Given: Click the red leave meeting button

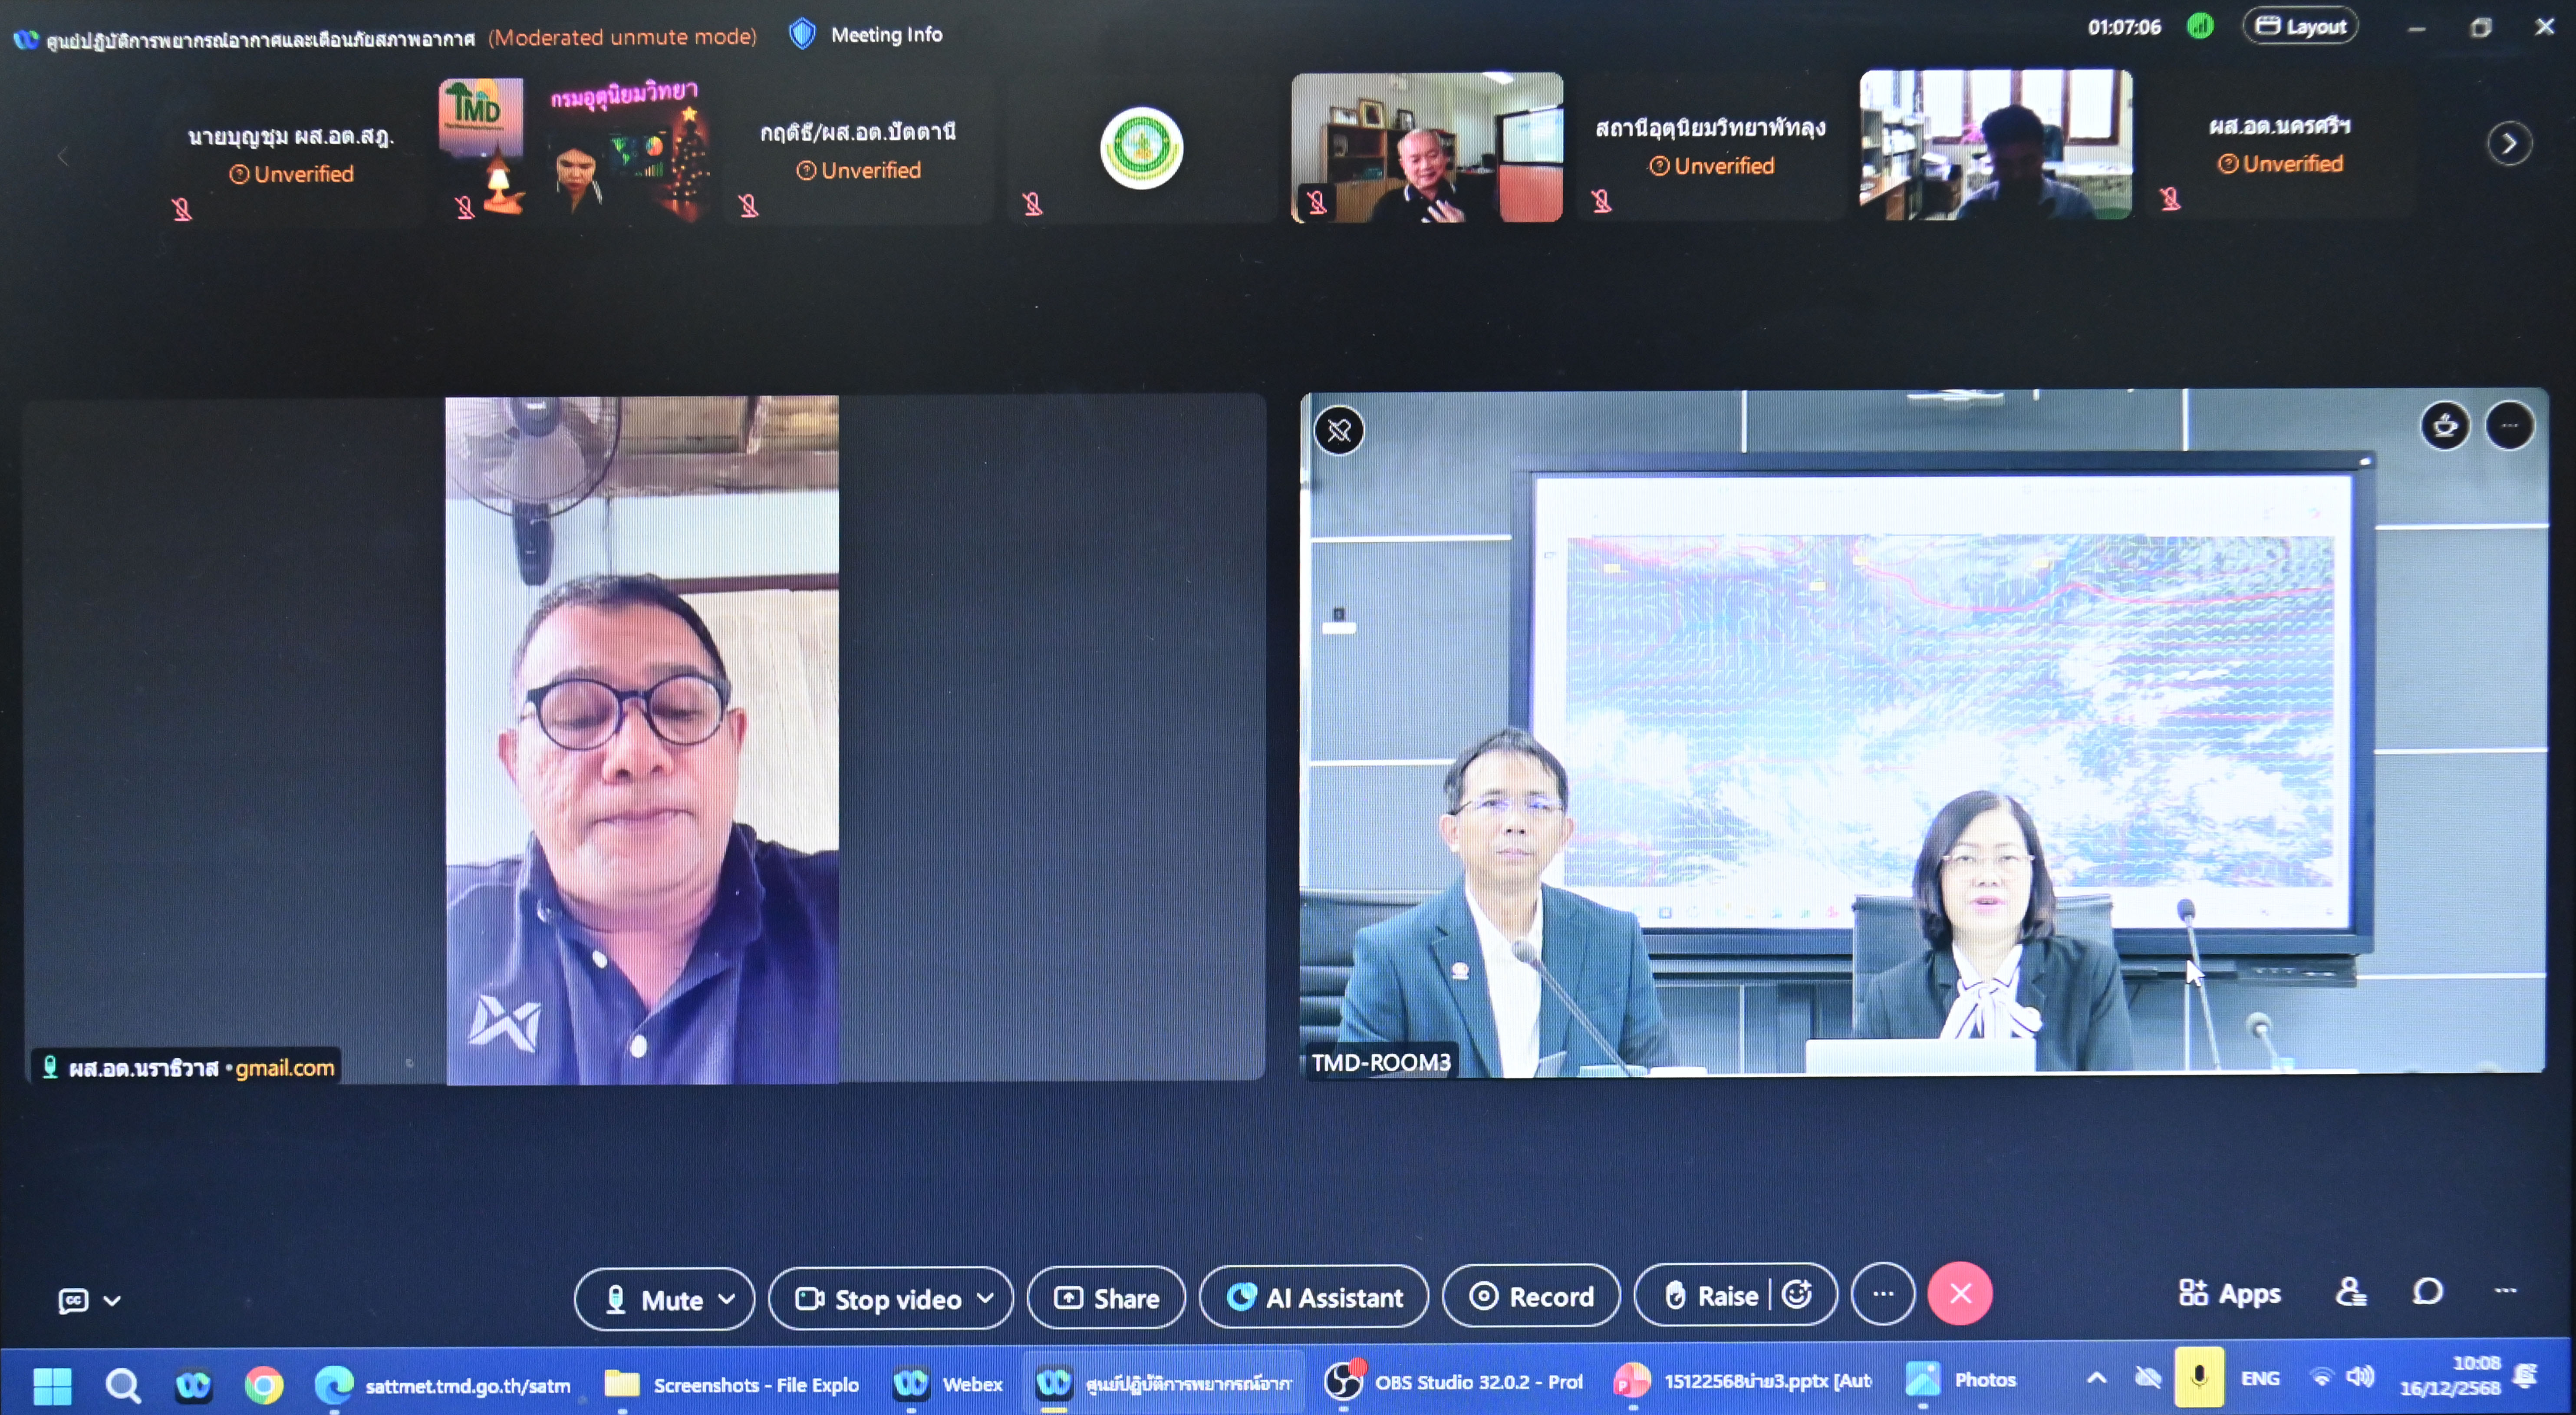Looking at the screenshot, I should tap(1960, 1294).
